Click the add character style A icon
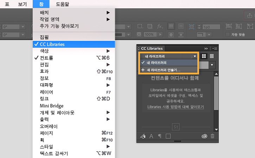255x158 pixels. click(151, 136)
